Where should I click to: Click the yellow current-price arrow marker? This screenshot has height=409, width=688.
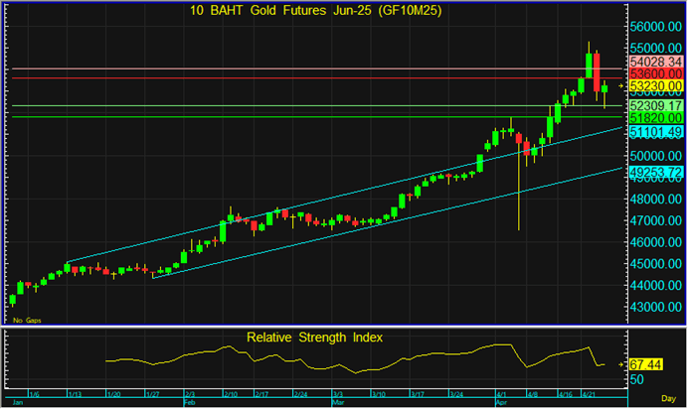coord(622,87)
